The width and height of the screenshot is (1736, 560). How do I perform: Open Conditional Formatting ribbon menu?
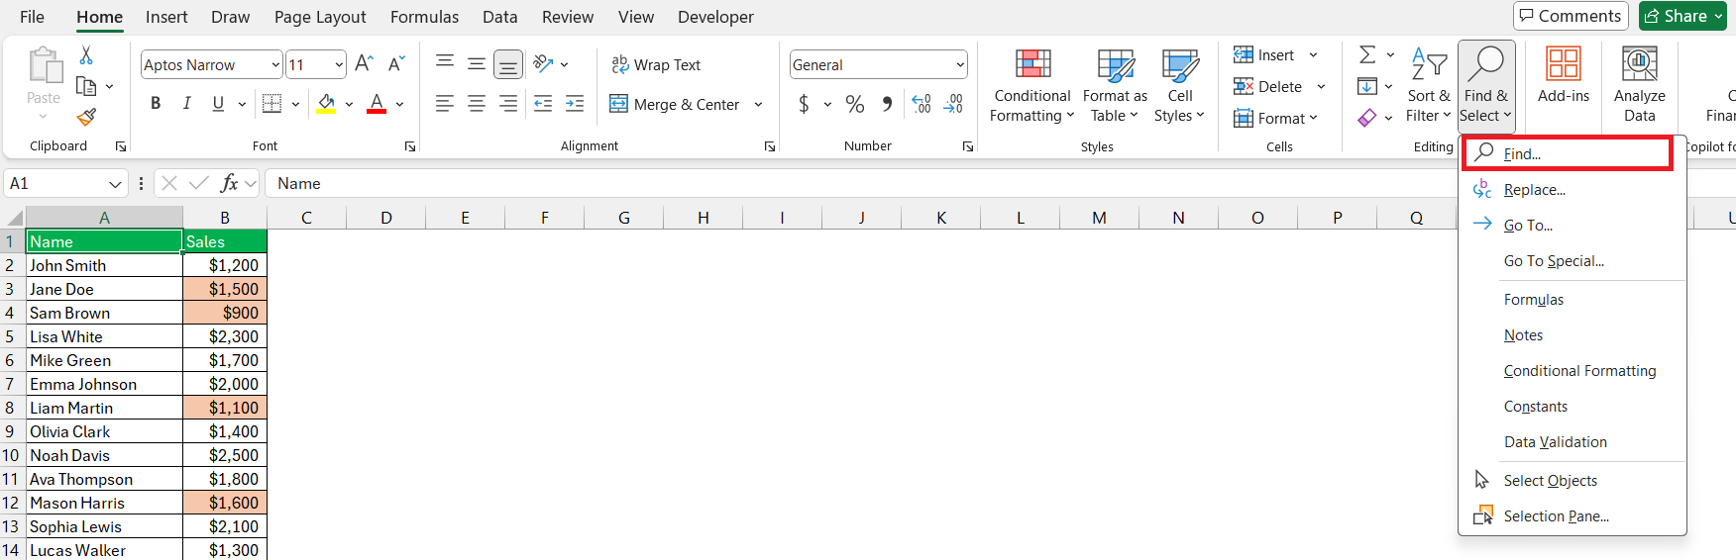[x=1032, y=86]
